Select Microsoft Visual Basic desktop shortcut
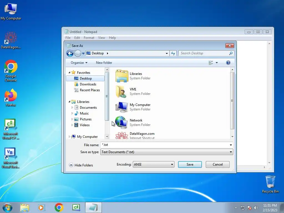Viewport: 284px width, 213px height. 11,158
